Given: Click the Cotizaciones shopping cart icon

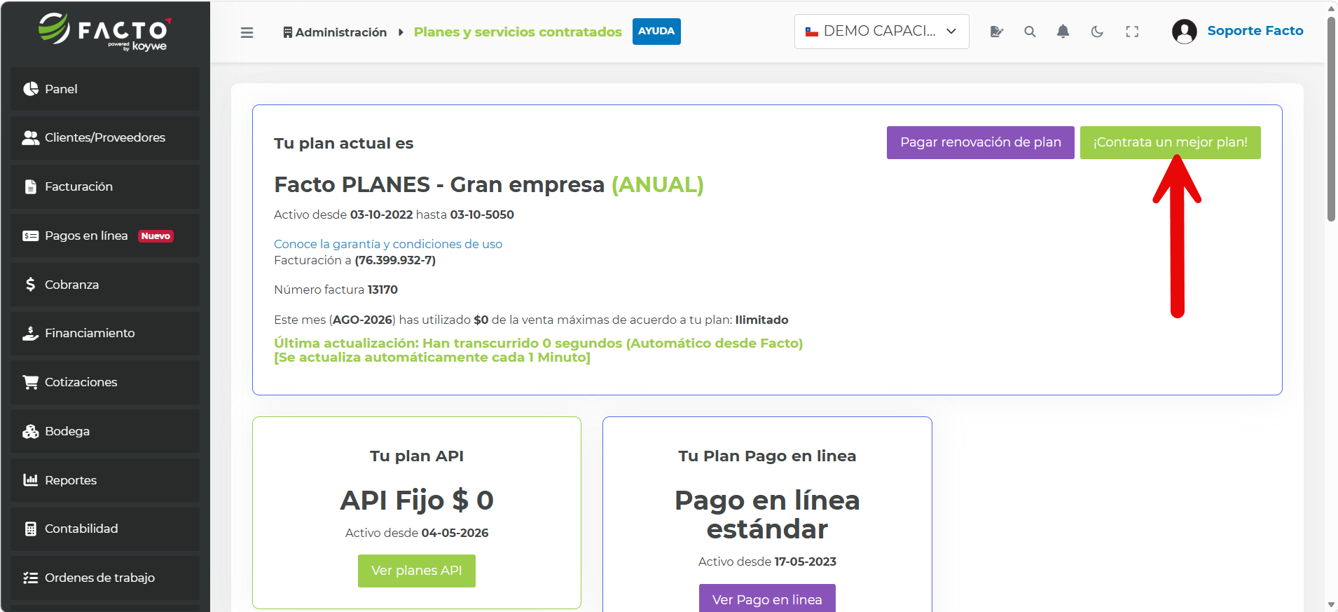Looking at the screenshot, I should pos(31,382).
